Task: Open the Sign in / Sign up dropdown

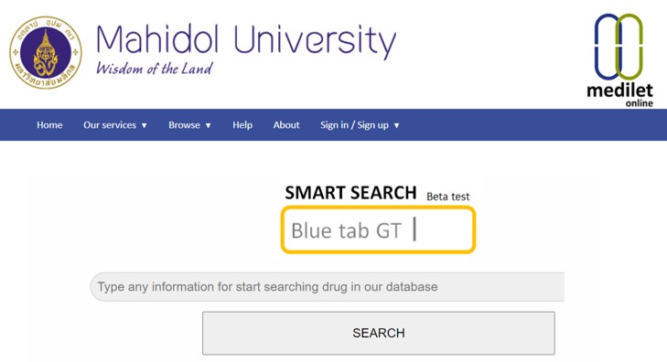Action: coord(360,125)
